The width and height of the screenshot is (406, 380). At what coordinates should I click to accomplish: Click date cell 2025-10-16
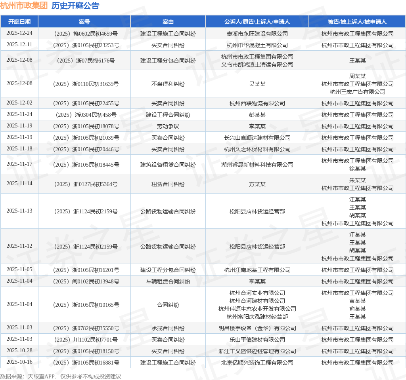[x=19, y=362]
